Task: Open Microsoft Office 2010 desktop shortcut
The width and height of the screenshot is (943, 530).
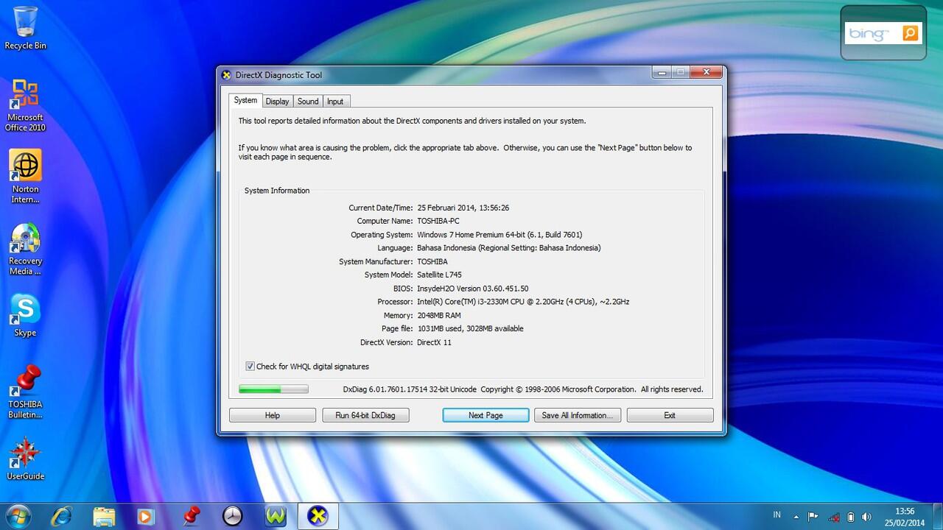Action: pyautogui.click(x=25, y=105)
